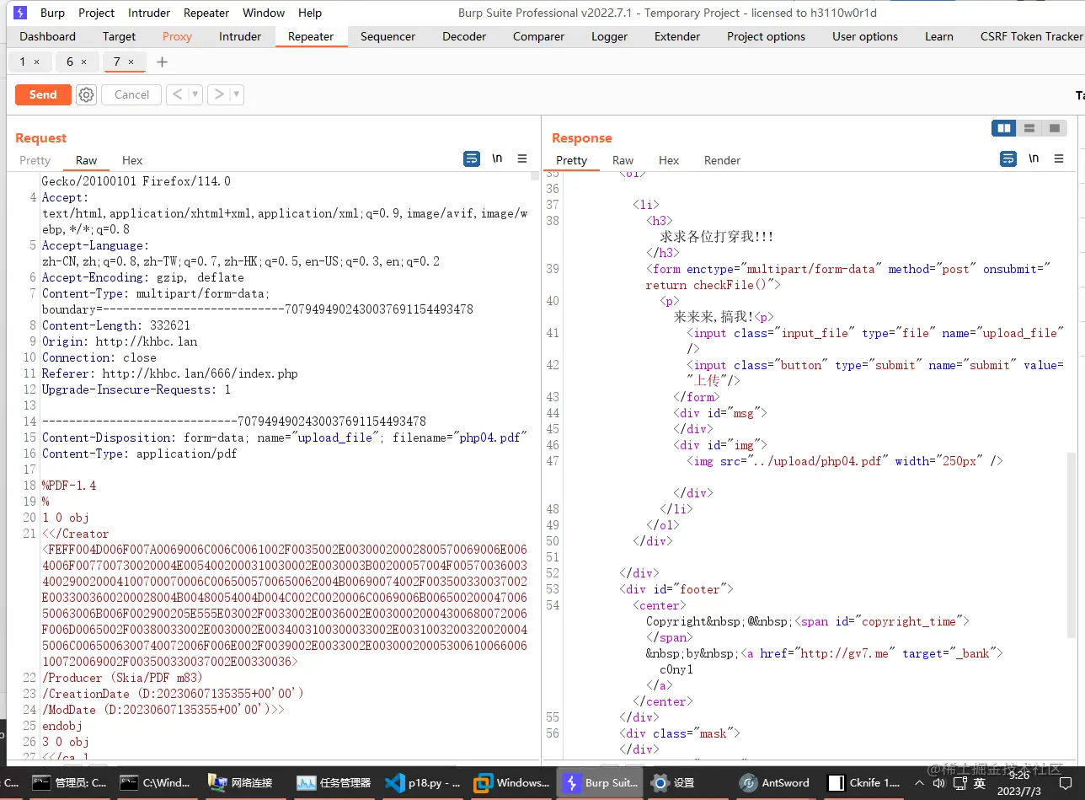1085x800 pixels.
Task: Open the CSRF Token Tracker tab
Action: 1031,36
